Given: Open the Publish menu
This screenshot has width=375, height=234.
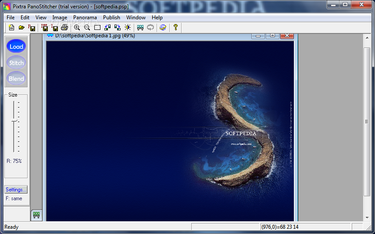Looking at the screenshot, I should [111, 18].
